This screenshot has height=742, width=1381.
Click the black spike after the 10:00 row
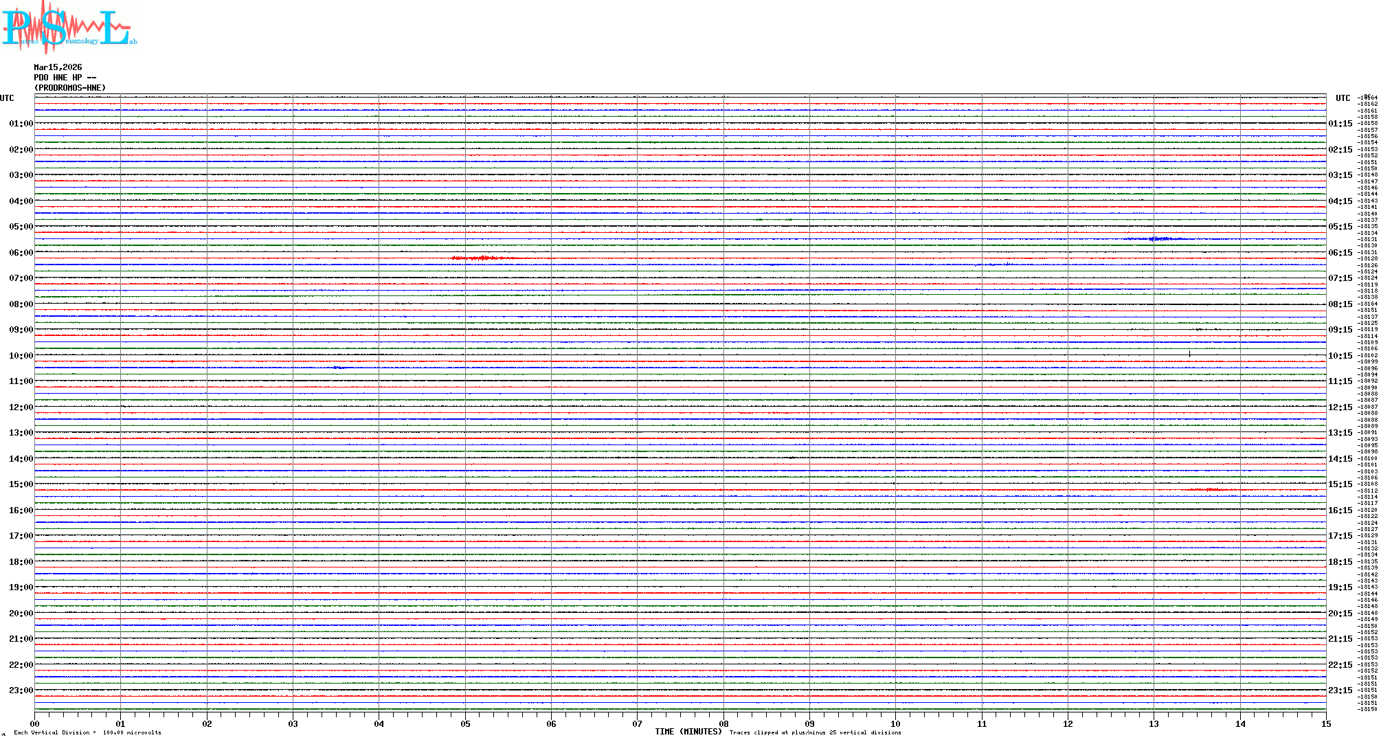(x=1189, y=354)
